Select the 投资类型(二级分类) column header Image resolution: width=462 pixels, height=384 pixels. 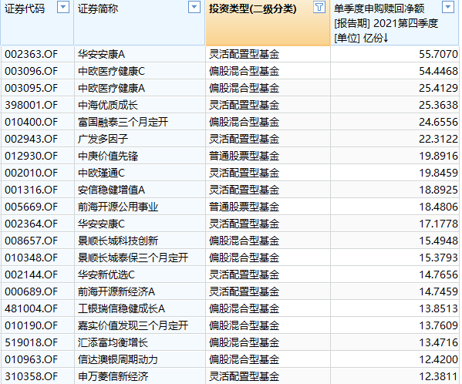(268, 22)
